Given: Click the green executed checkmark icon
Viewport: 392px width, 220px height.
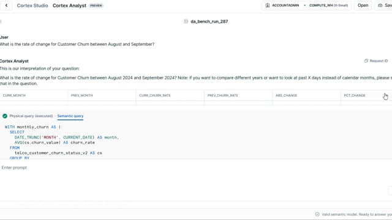Looking at the screenshot, I should [x=5, y=116].
